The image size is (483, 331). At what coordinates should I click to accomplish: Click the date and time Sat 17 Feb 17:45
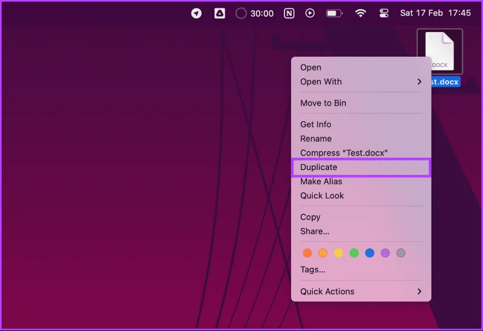(435, 13)
